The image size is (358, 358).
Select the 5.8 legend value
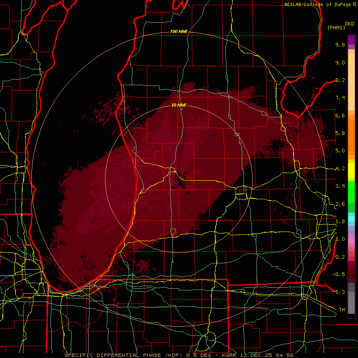(340, 133)
